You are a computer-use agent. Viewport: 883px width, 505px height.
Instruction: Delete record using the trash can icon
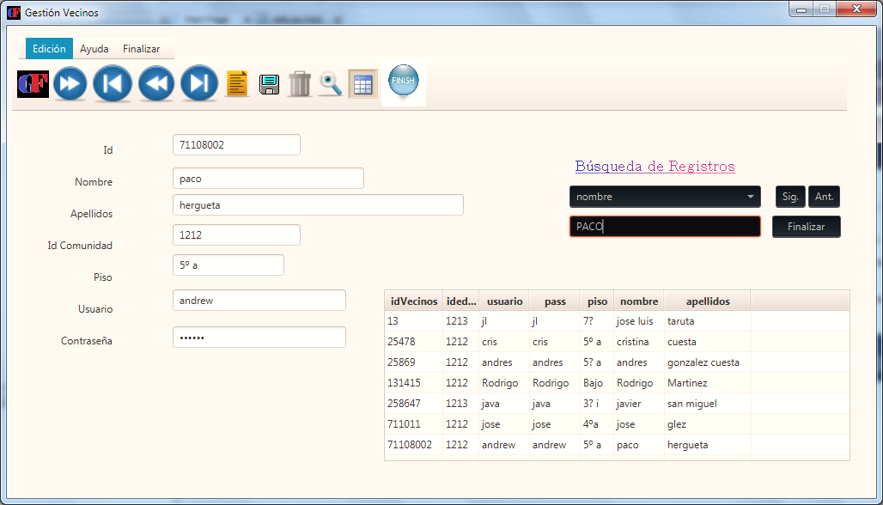[299, 84]
